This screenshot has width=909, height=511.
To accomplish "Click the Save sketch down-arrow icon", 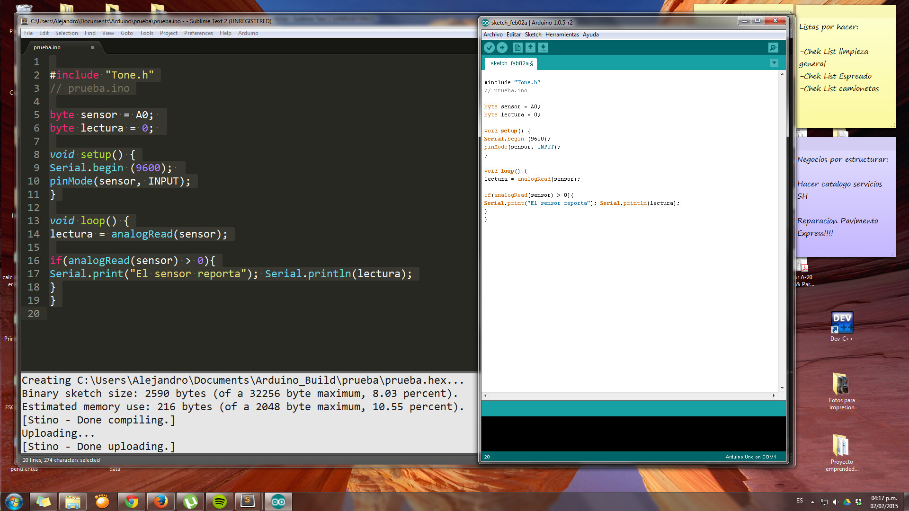I will 543,47.
